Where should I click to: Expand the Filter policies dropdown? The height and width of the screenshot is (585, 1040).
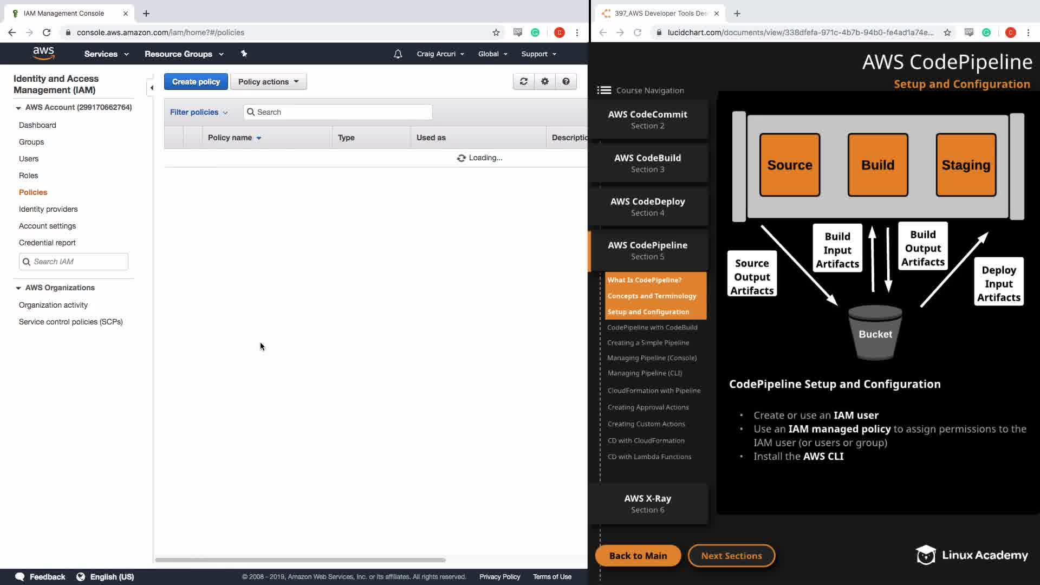point(198,112)
